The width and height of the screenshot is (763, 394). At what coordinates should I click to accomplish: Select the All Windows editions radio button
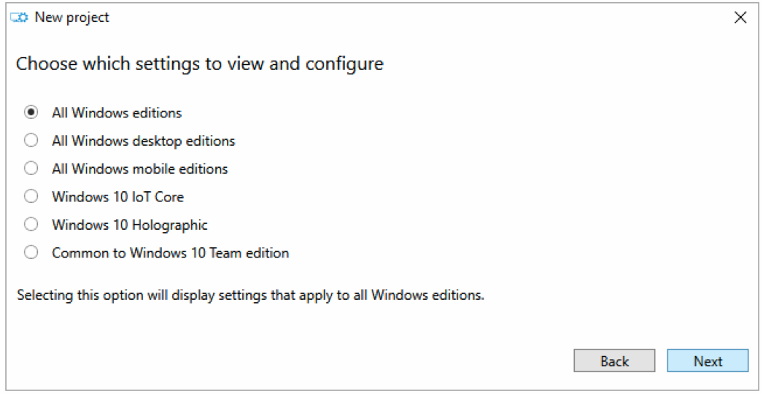(x=31, y=112)
